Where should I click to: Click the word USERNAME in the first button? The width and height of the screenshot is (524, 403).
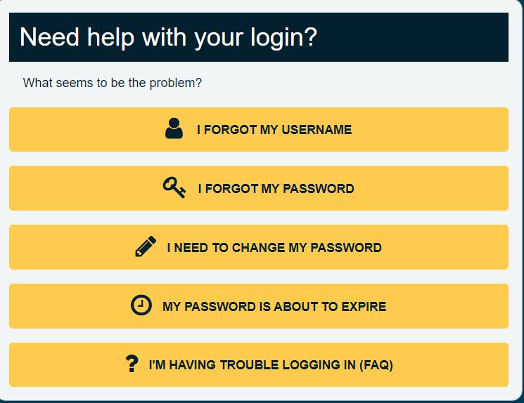click(317, 129)
